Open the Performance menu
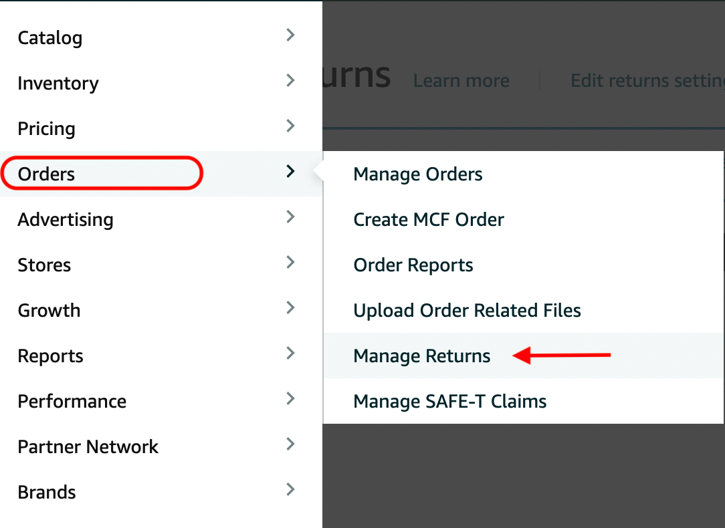The height and width of the screenshot is (528, 725). pos(161,401)
